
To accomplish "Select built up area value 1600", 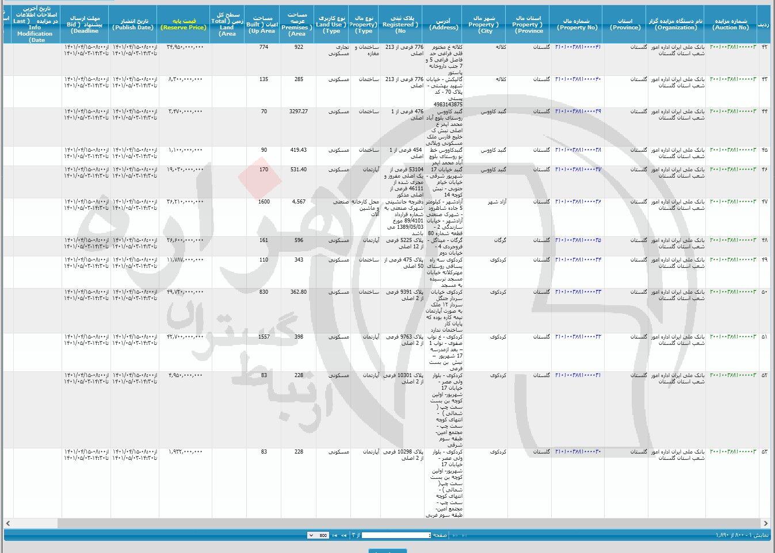I will (264, 202).
